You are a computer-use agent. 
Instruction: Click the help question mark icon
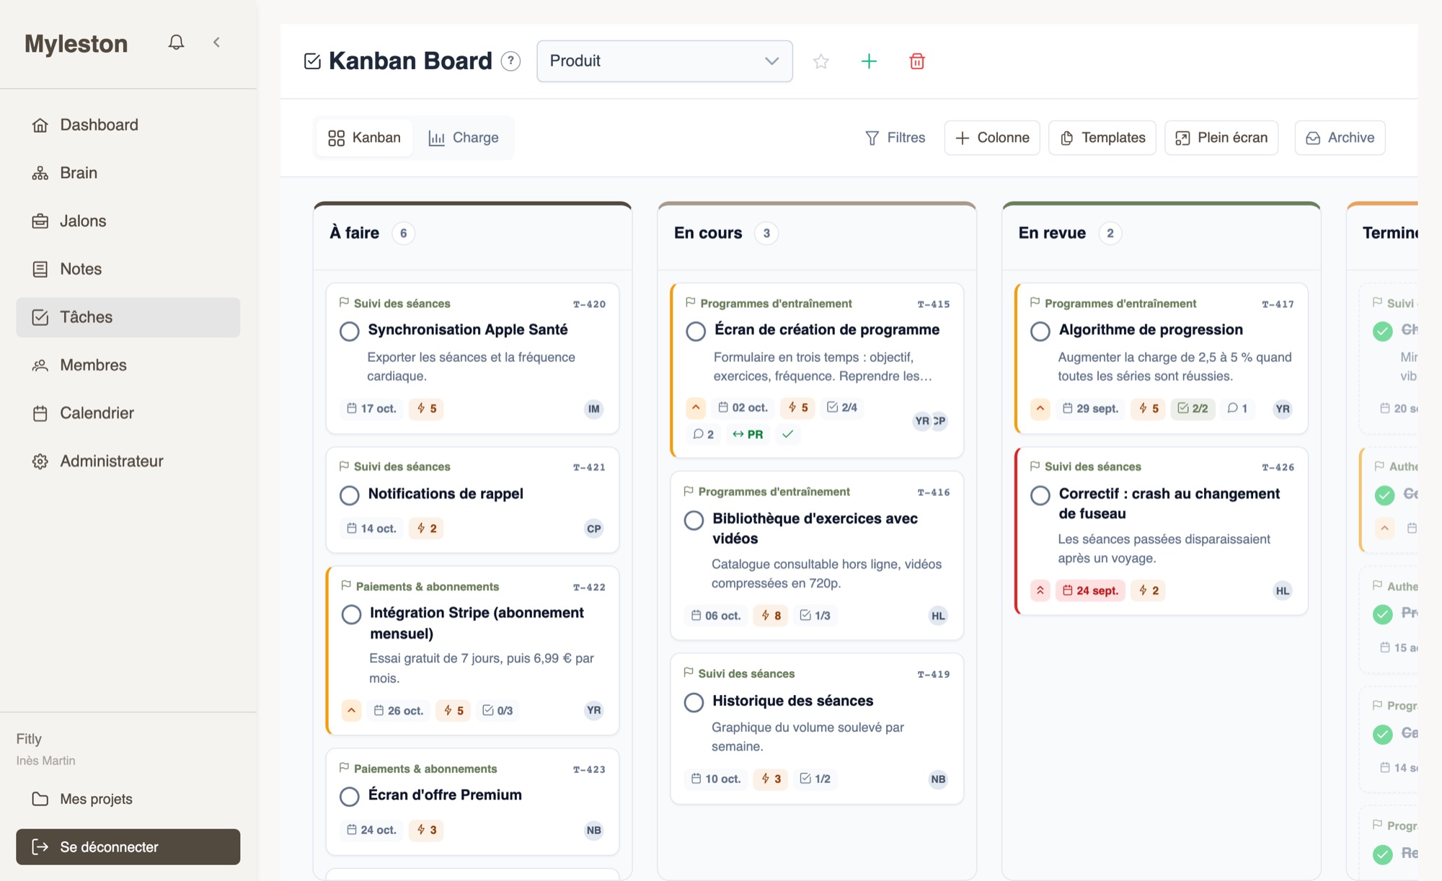(x=510, y=61)
